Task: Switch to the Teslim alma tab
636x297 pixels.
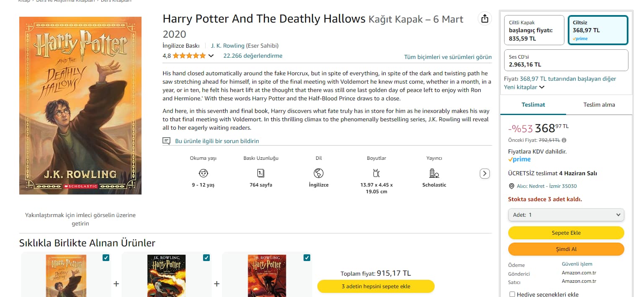Action: pos(599,105)
